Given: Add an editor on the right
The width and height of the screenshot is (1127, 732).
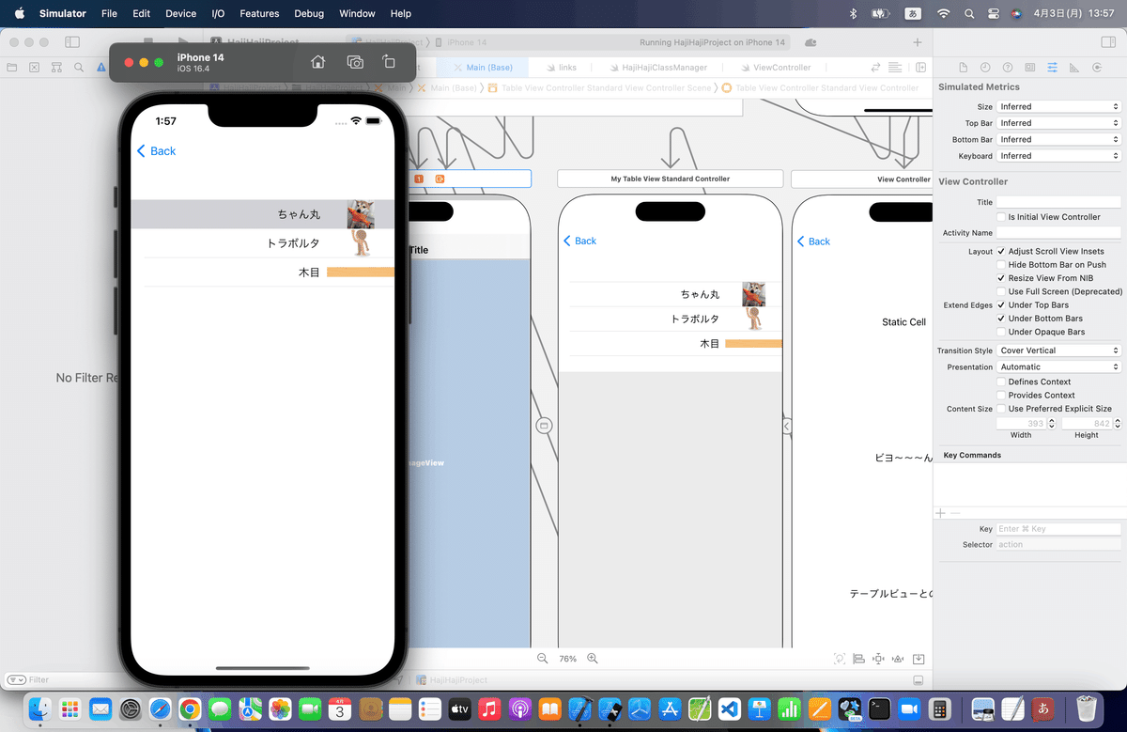Looking at the screenshot, I should 920,68.
